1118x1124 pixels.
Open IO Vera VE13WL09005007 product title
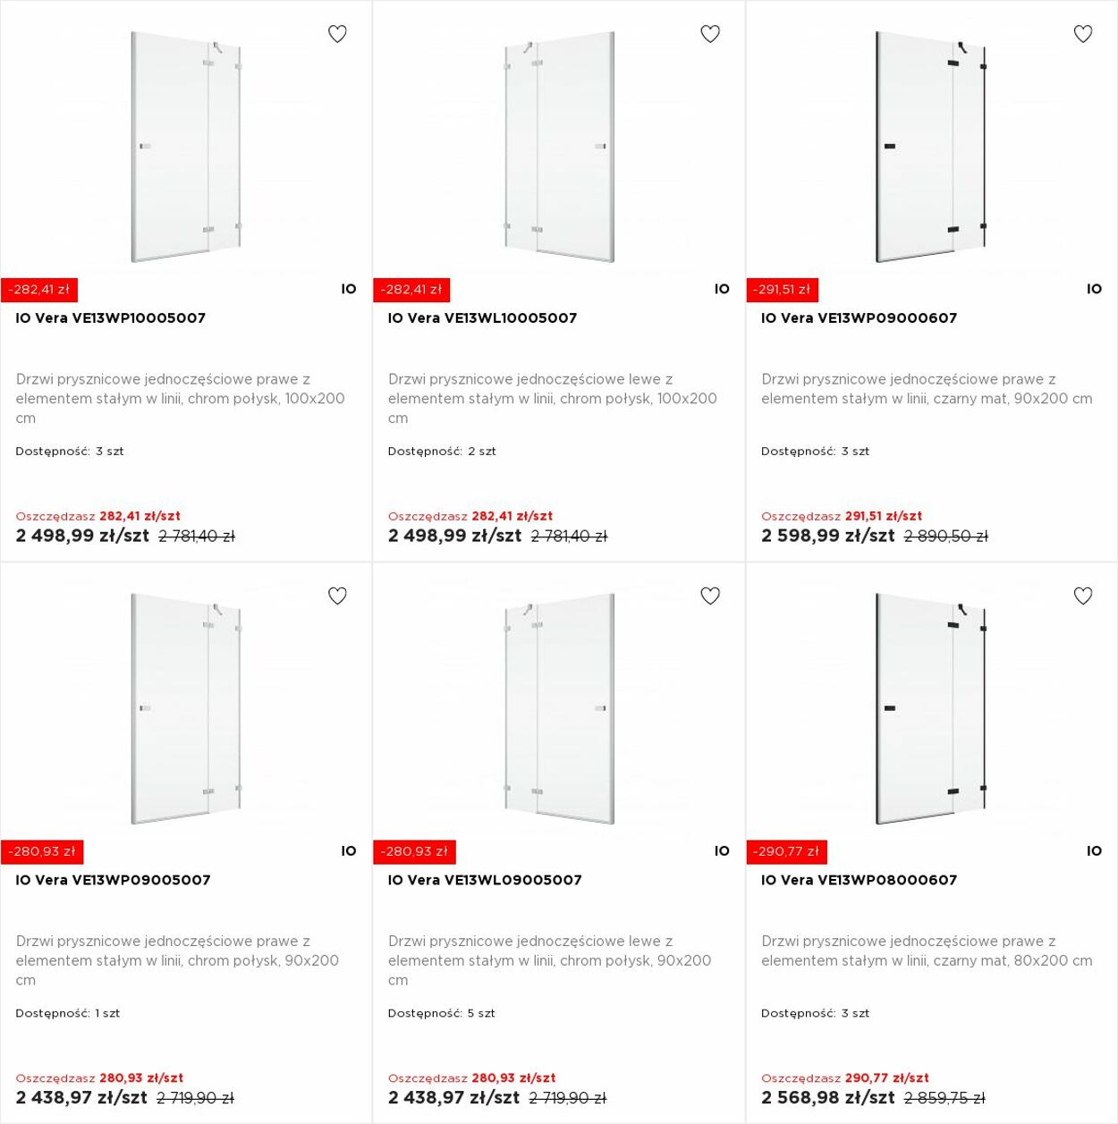(485, 880)
